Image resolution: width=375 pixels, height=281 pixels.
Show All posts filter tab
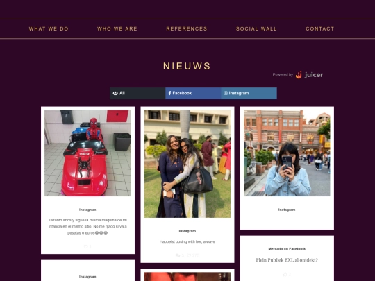[x=137, y=93]
